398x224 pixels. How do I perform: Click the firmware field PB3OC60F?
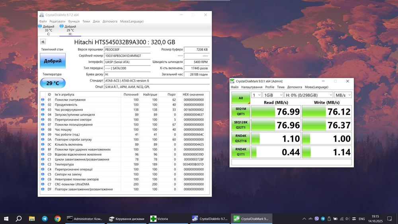pyautogui.click(x=127, y=49)
